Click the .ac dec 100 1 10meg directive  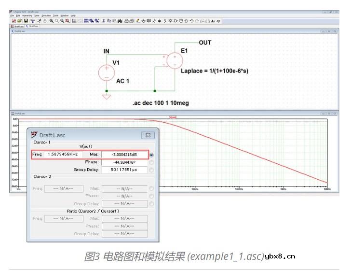pyautogui.click(x=161, y=103)
